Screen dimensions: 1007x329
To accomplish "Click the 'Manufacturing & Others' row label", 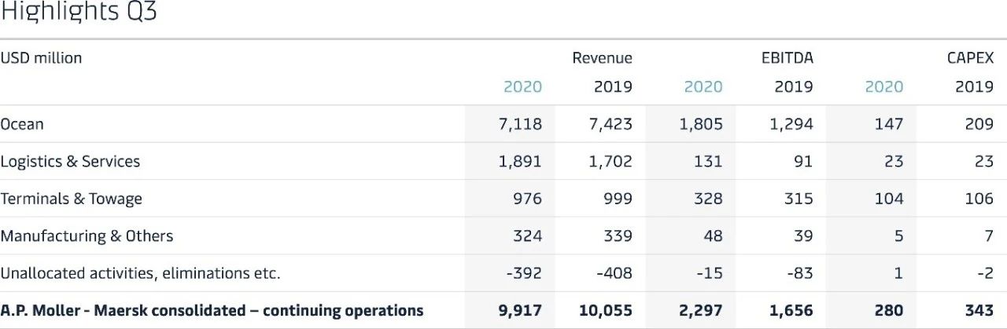I will point(87,236).
